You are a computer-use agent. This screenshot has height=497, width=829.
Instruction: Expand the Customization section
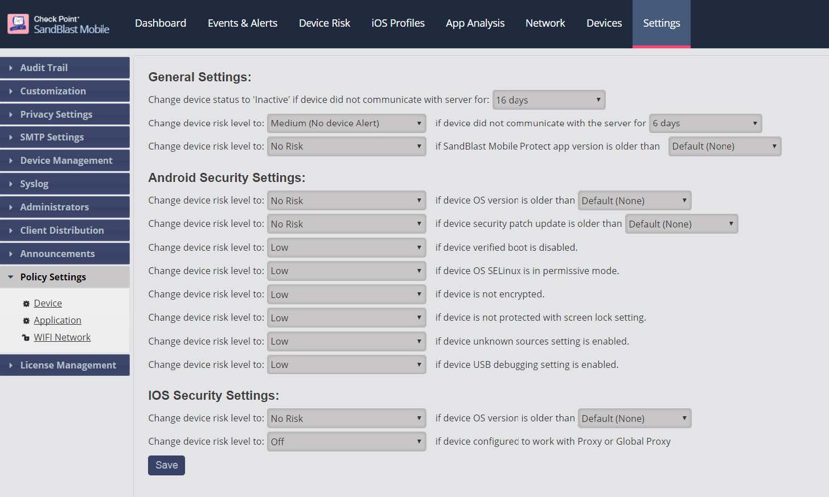coord(65,91)
